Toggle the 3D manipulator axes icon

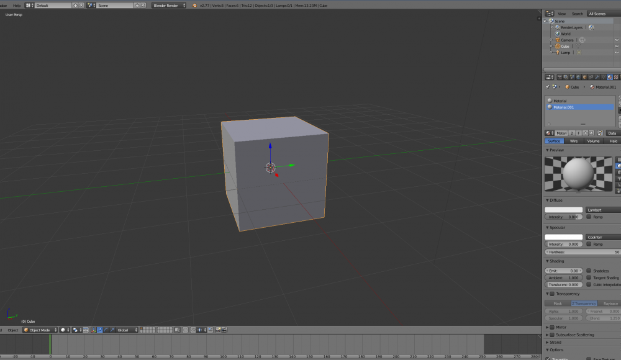click(94, 330)
